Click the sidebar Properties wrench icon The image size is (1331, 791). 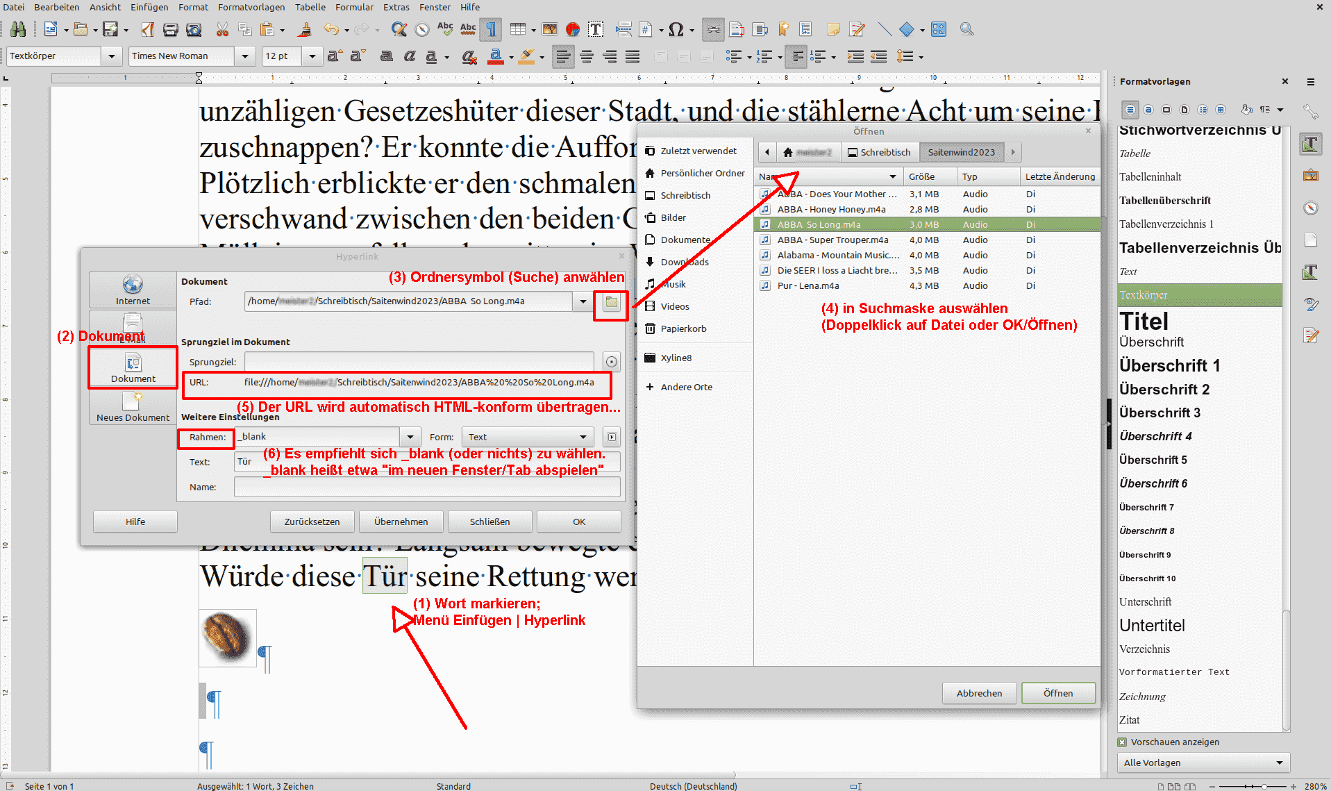pos(1311,111)
